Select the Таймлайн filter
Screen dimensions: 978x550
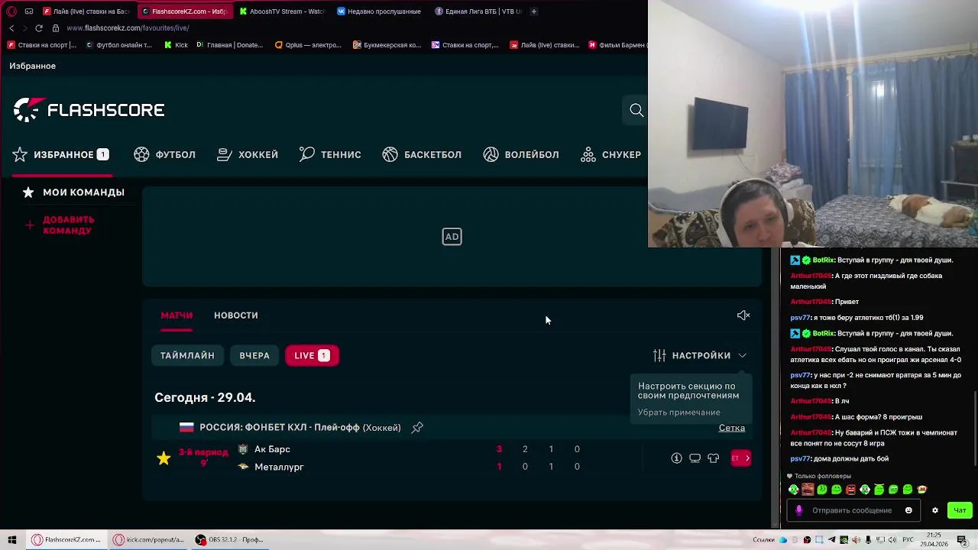point(187,355)
